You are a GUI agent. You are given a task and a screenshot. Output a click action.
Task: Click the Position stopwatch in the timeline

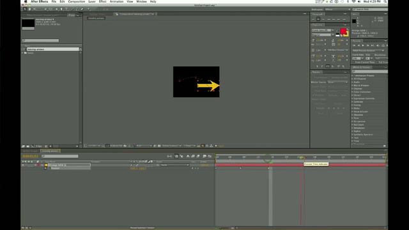click(45, 168)
